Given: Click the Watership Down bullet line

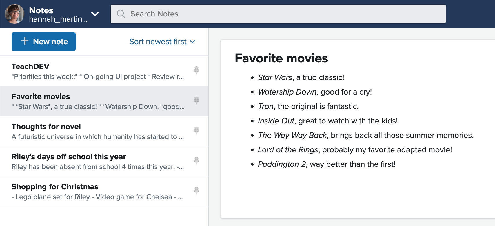Looking at the screenshot, I should [x=315, y=92].
